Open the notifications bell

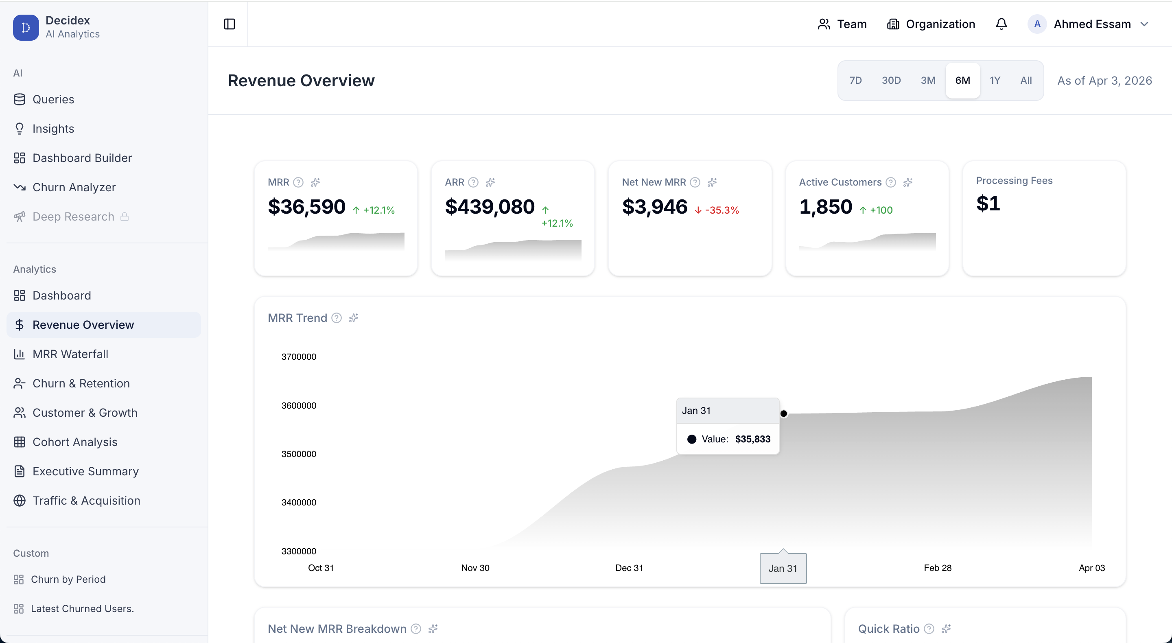(x=1001, y=24)
